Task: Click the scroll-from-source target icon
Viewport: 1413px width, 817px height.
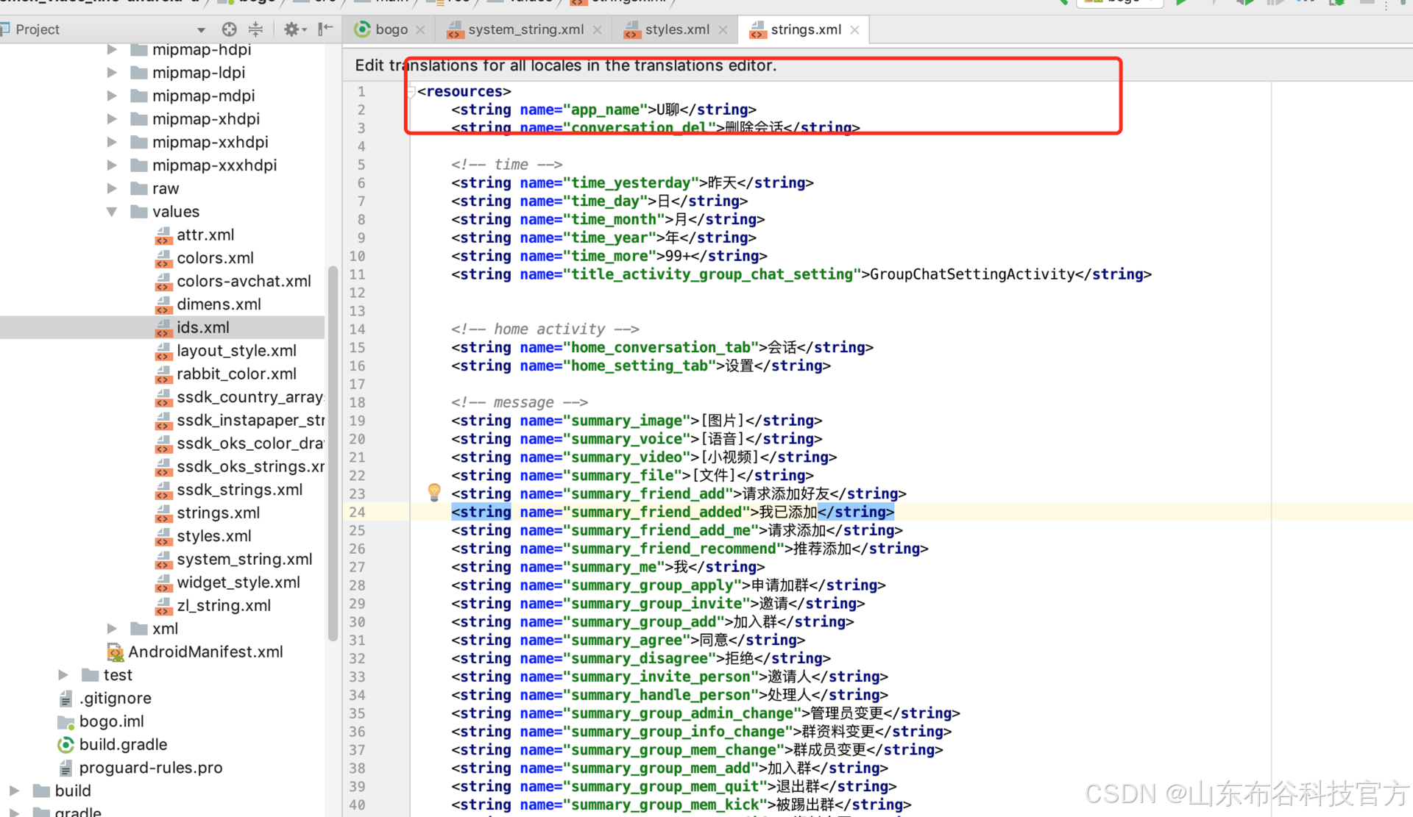Action: click(x=229, y=29)
